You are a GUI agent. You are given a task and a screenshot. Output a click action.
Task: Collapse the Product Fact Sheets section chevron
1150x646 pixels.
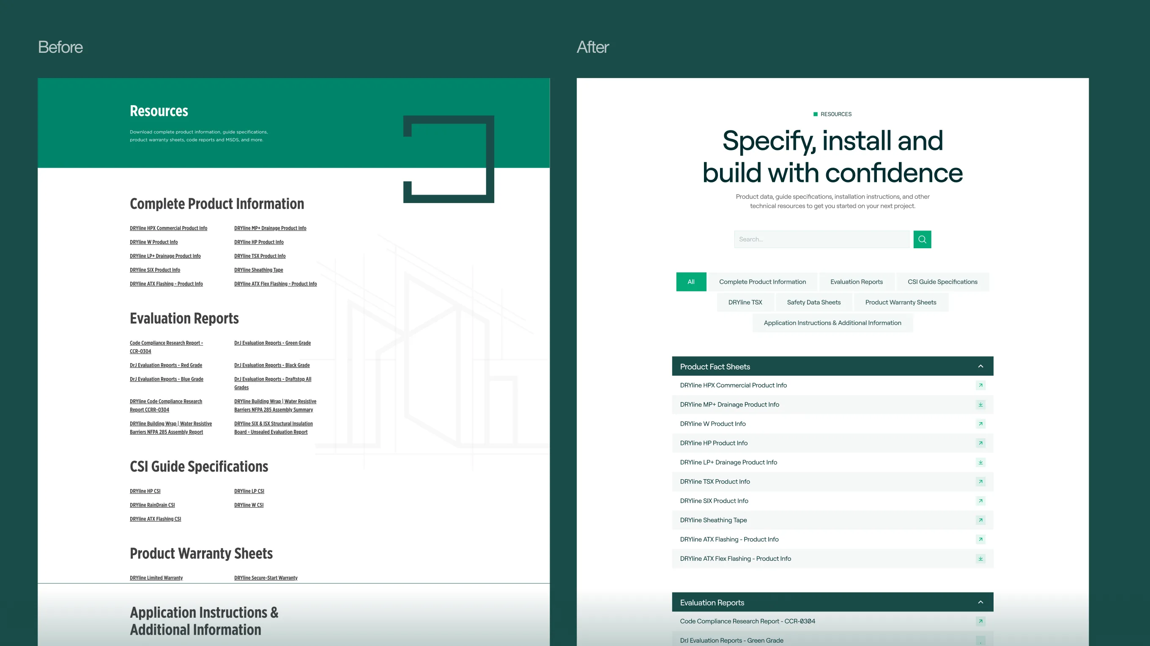(x=980, y=366)
